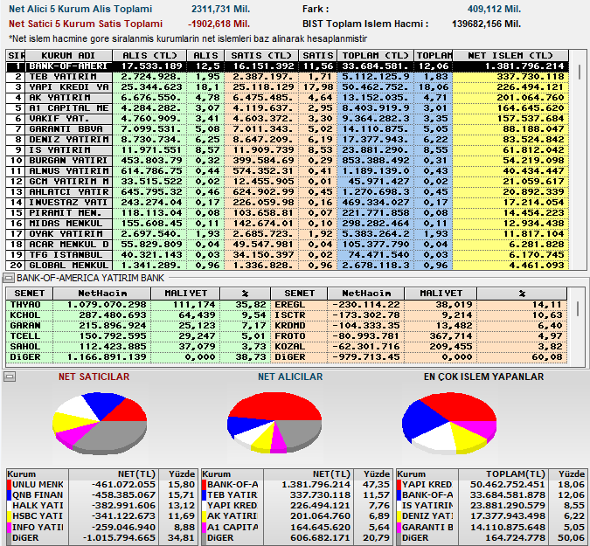
Task: Click the GARAN stock row
Action: pyautogui.click(x=138, y=326)
